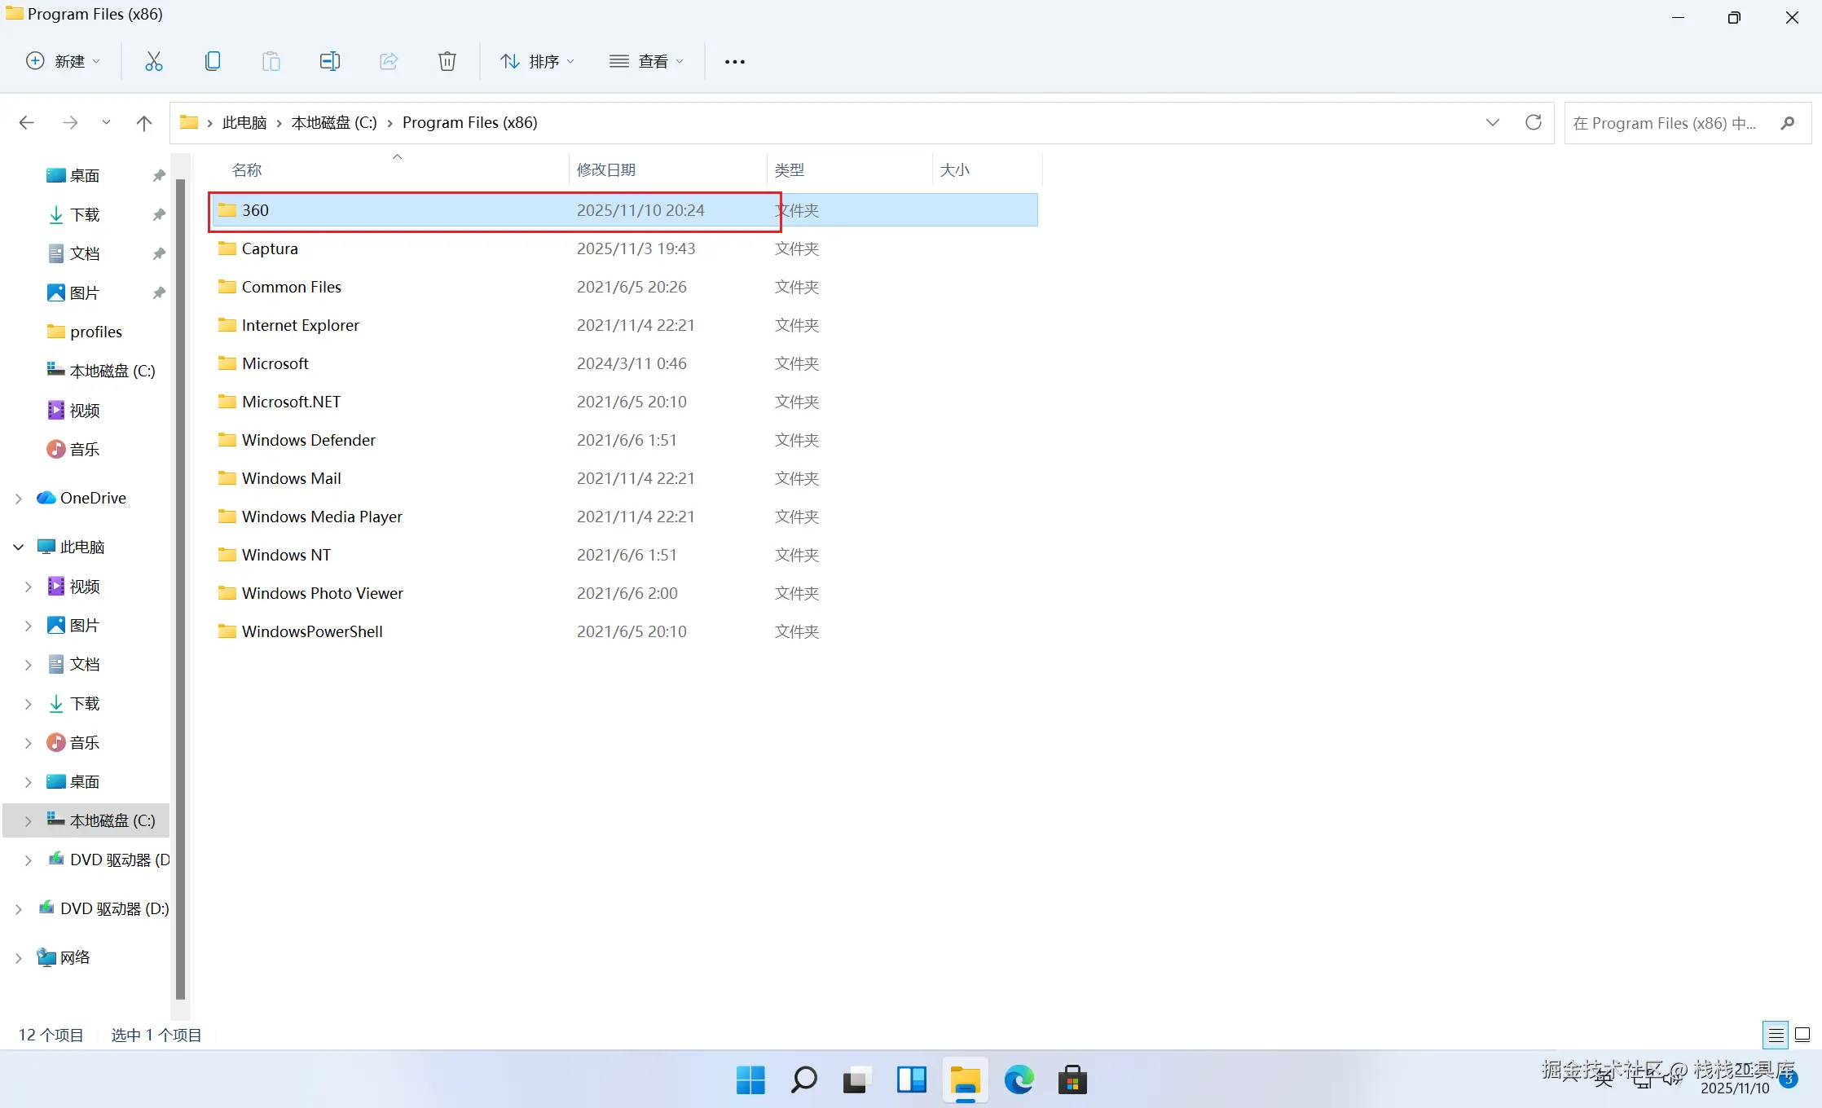Switch to large thumbnails view toggle
The width and height of the screenshot is (1822, 1108).
pos(1802,1035)
